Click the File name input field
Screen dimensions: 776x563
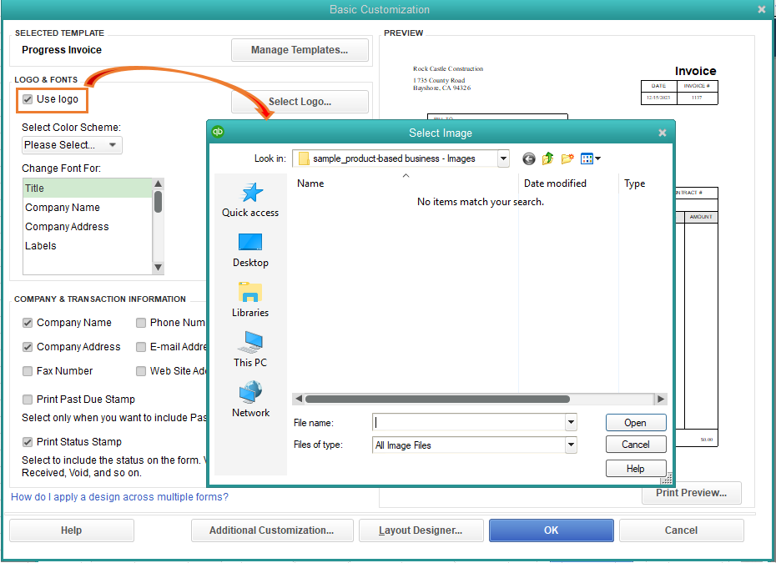click(x=468, y=423)
